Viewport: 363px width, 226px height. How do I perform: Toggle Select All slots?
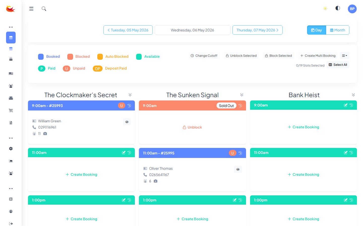(x=338, y=65)
